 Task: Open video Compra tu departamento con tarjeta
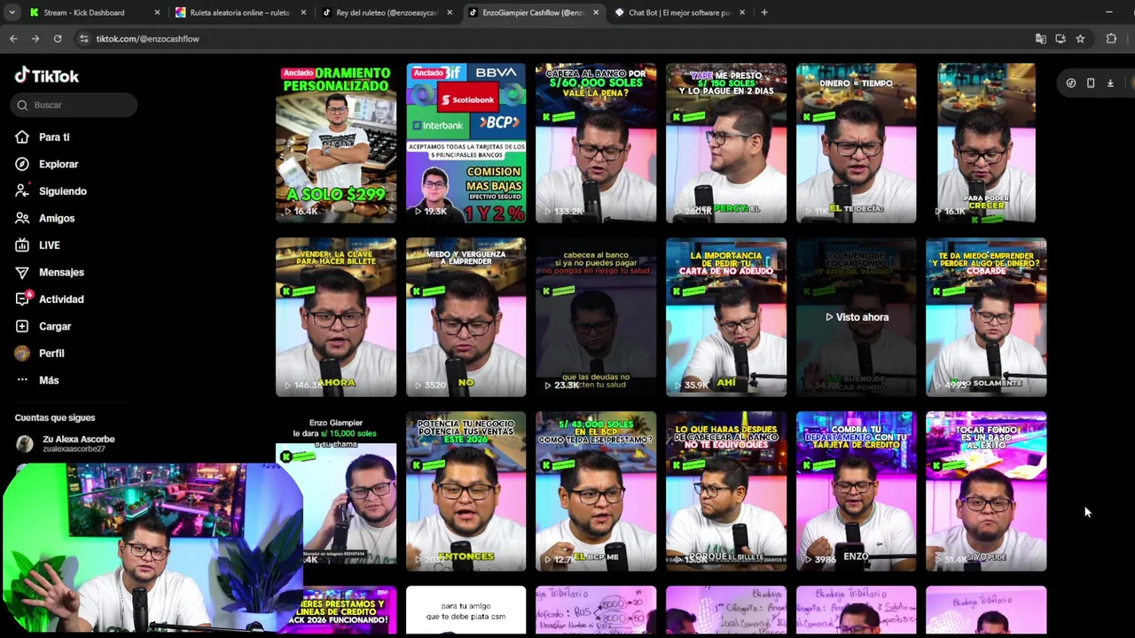(x=857, y=491)
